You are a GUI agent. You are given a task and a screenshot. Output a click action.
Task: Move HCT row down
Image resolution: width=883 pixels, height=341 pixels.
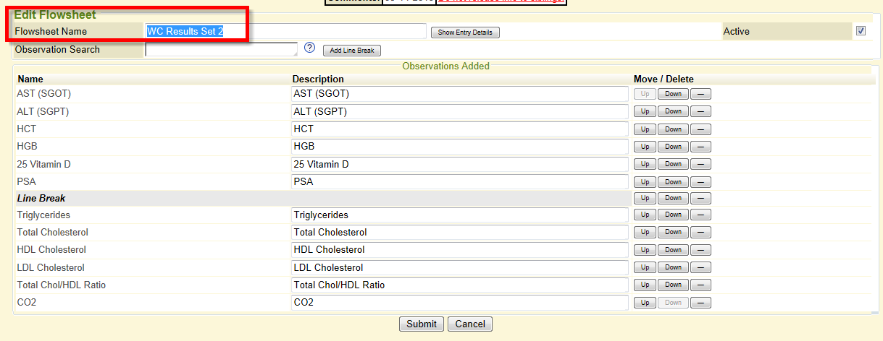(x=673, y=129)
